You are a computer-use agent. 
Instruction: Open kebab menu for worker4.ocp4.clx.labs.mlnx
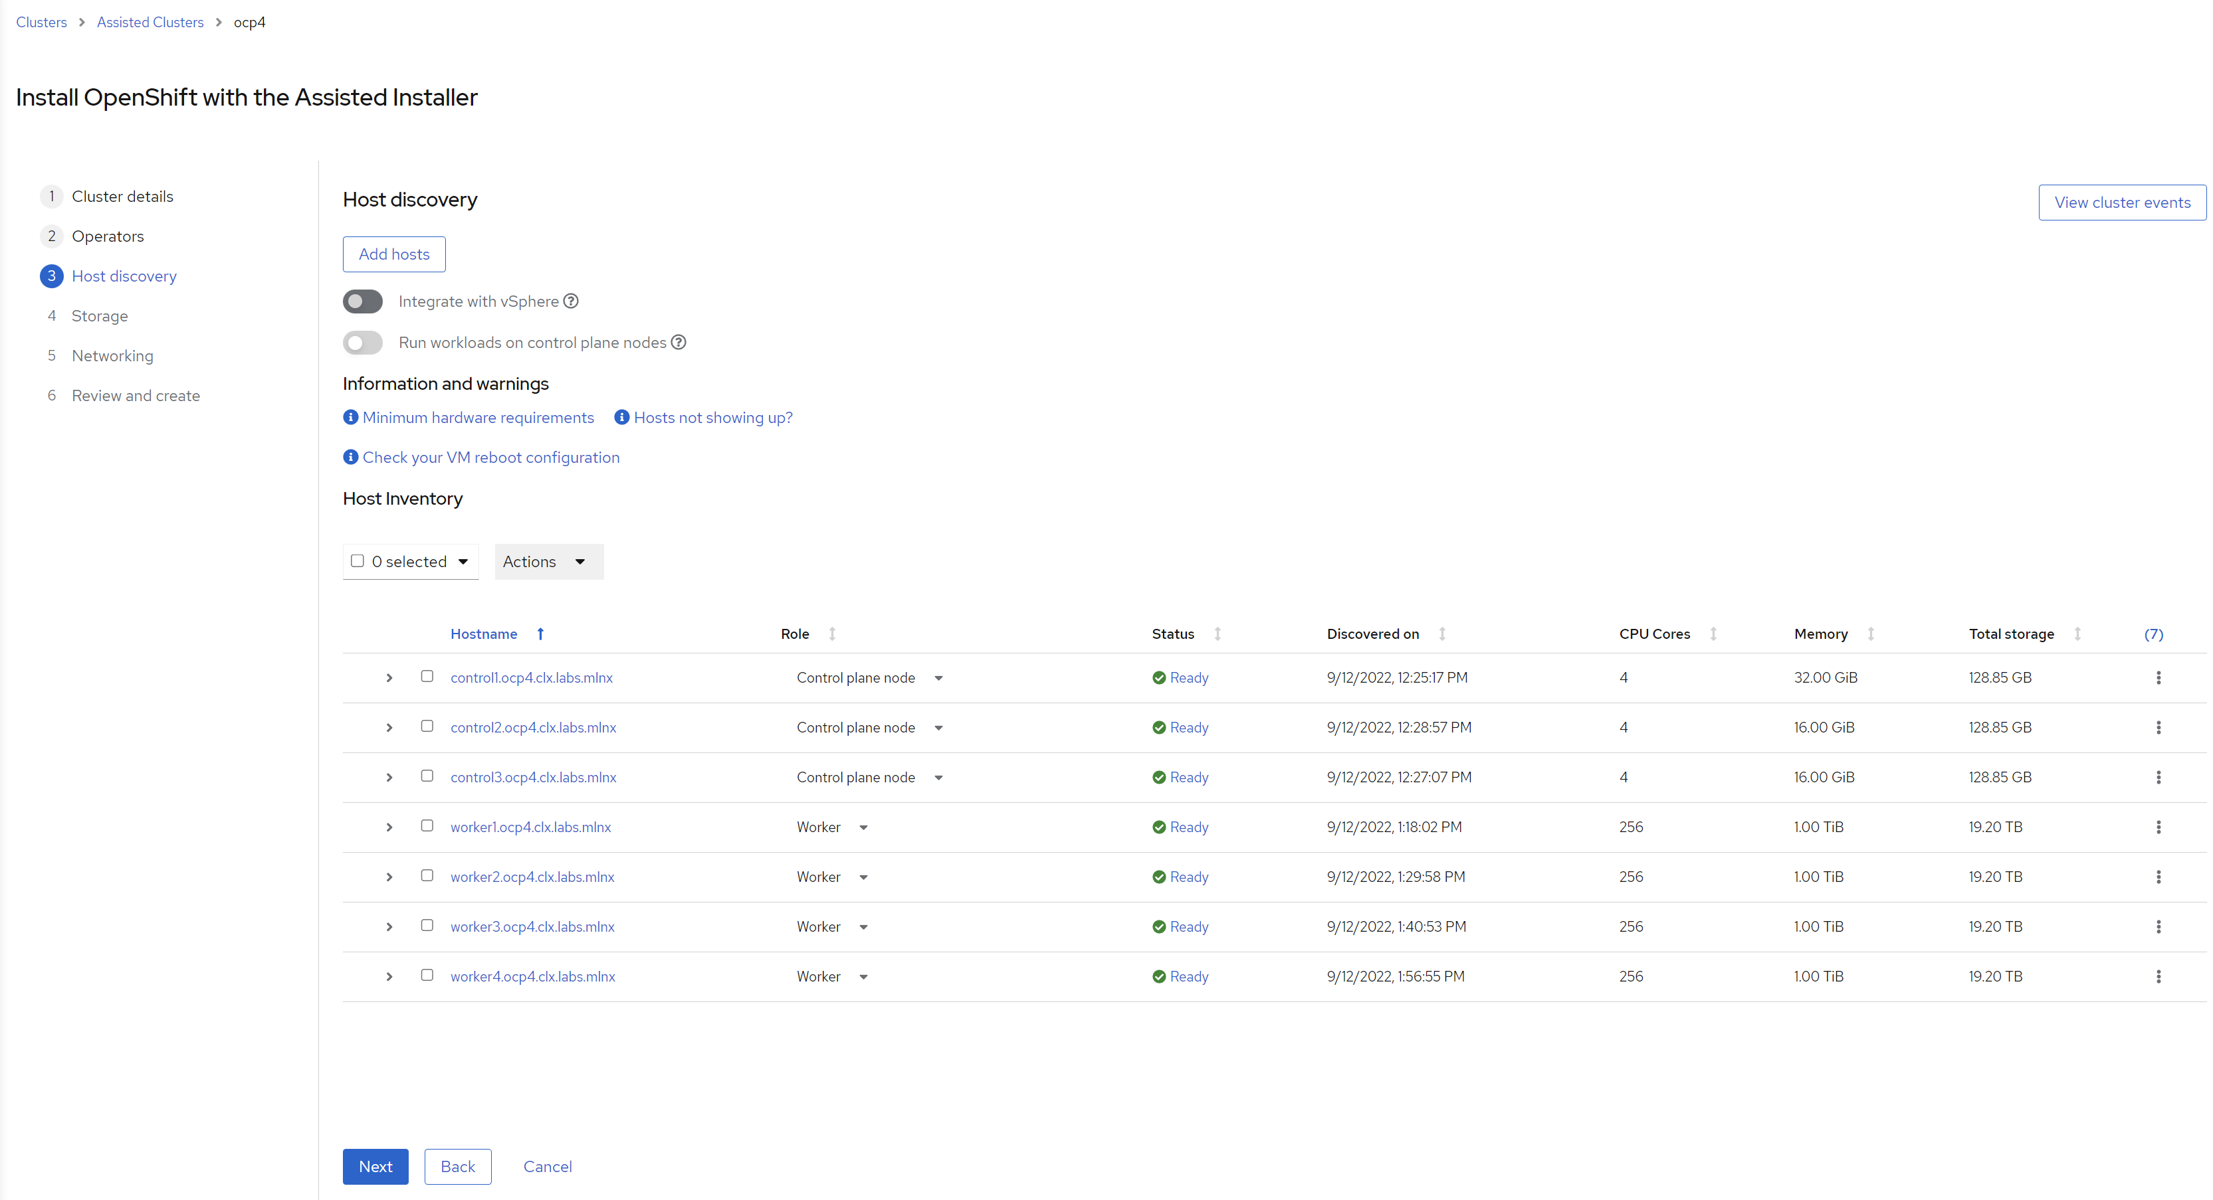(x=2158, y=977)
